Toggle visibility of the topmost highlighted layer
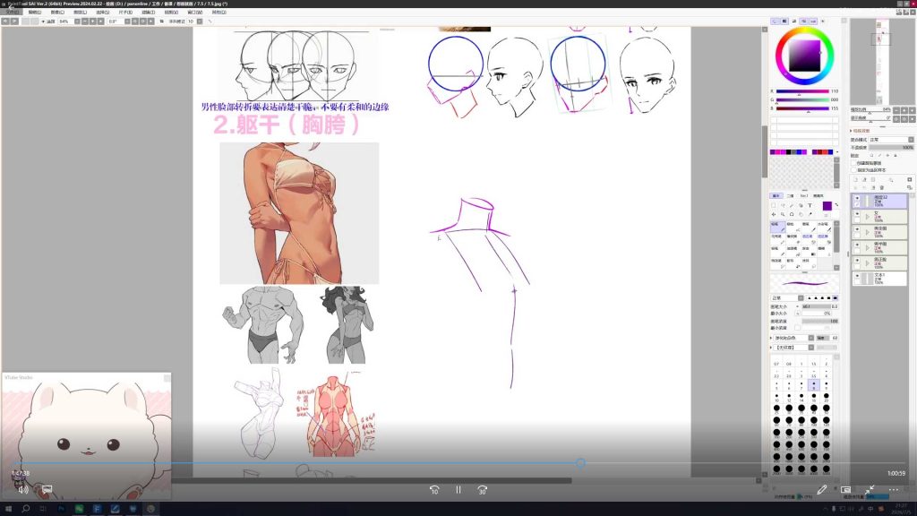The height and width of the screenshot is (516, 917). (857, 198)
